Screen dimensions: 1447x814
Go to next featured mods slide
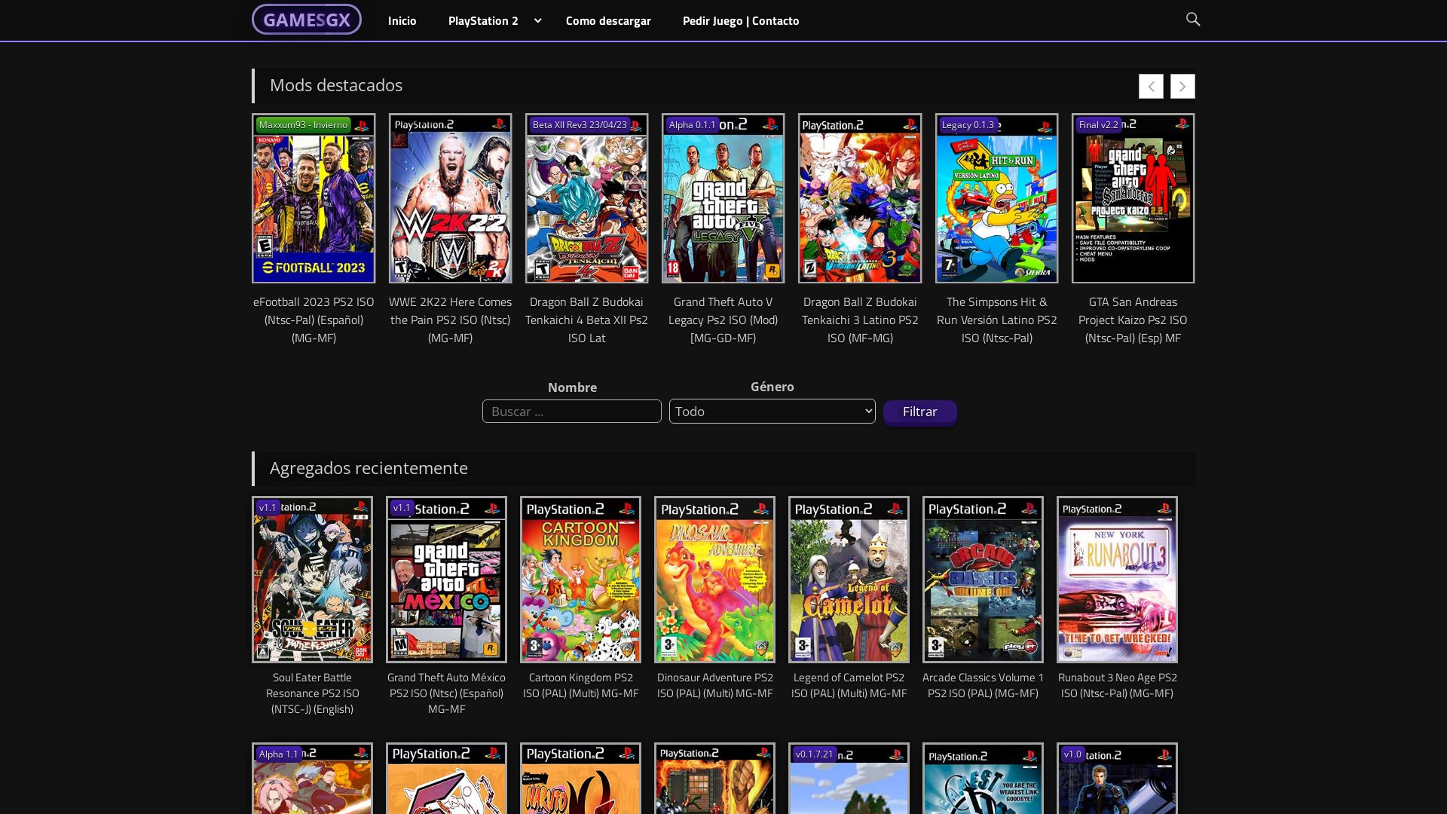click(x=1182, y=86)
